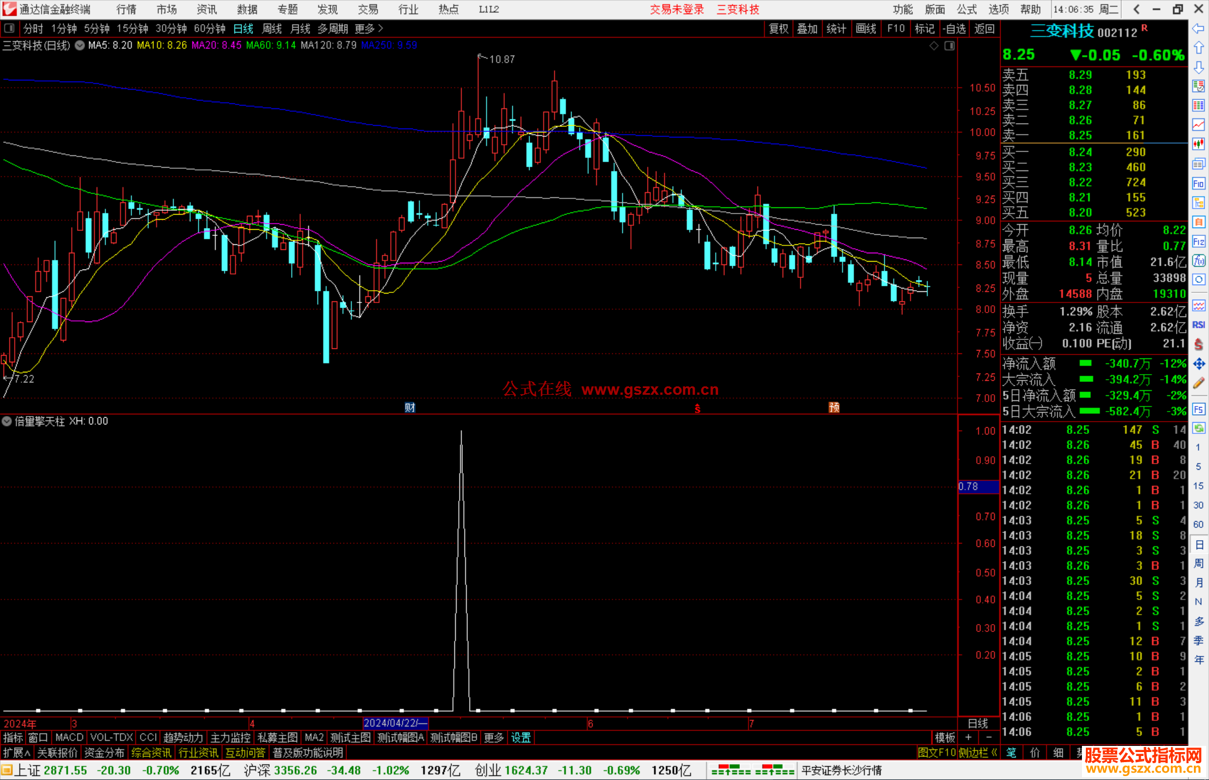Open the 模板 template dropdown
The height and width of the screenshot is (780, 1209).
point(945,738)
